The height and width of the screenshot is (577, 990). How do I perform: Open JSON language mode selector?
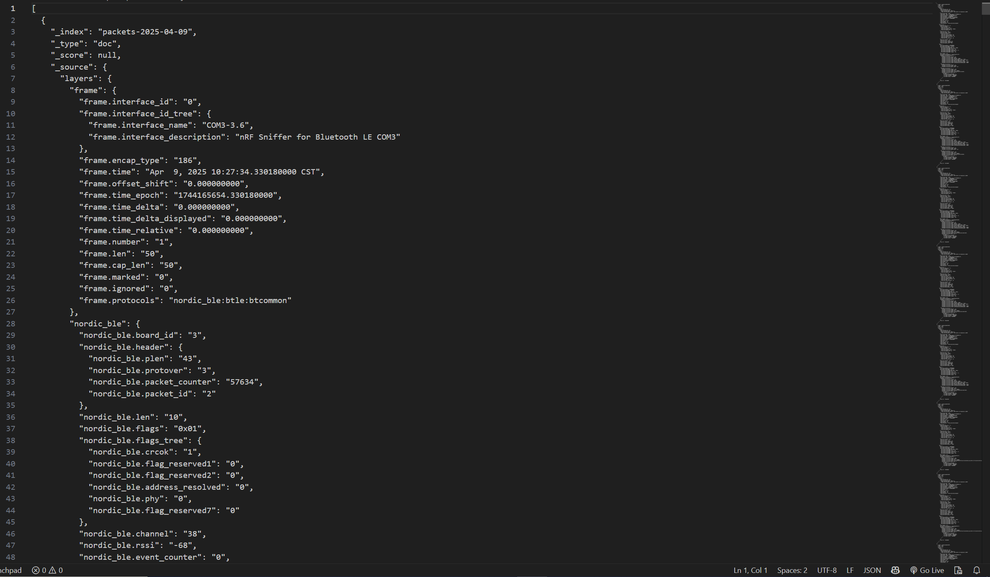click(872, 570)
